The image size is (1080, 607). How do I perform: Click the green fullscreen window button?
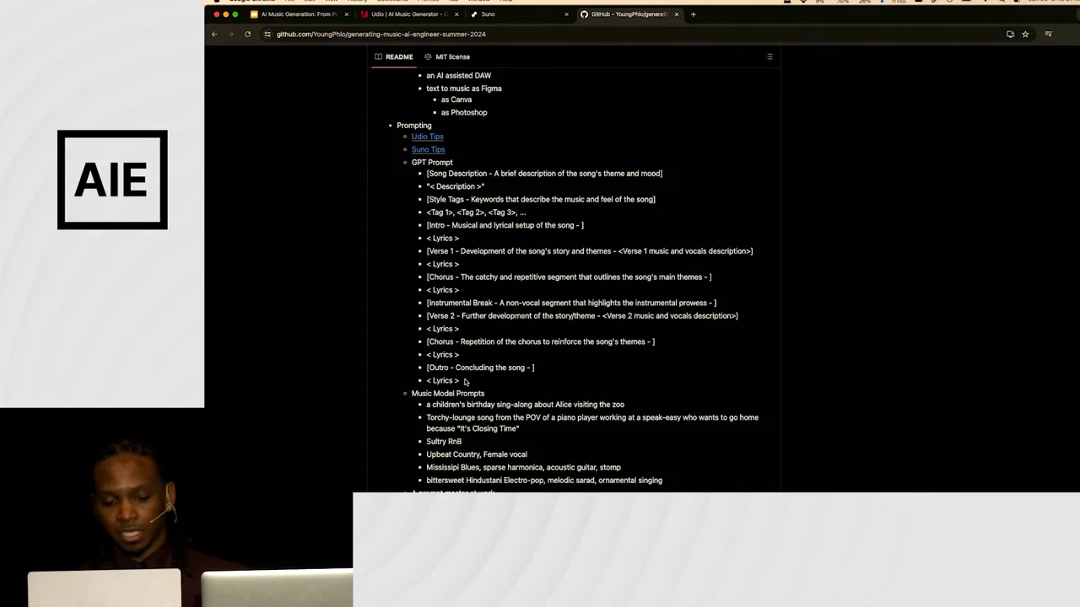point(235,14)
